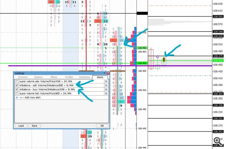This screenshot has height=149, width=226.
Task: Switch to the Clusters tab
Action: (38, 77)
